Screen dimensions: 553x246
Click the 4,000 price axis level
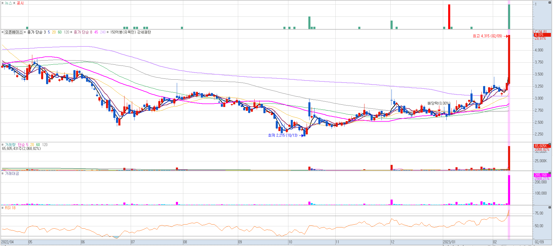click(x=539, y=50)
